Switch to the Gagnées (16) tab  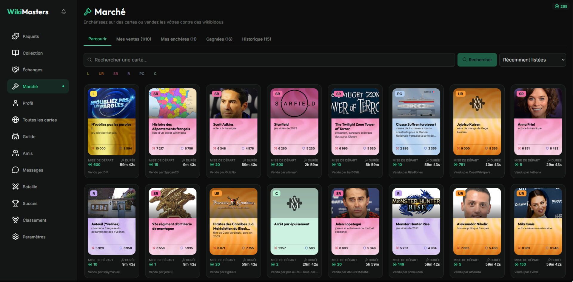pyautogui.click(x=219, y=39)
